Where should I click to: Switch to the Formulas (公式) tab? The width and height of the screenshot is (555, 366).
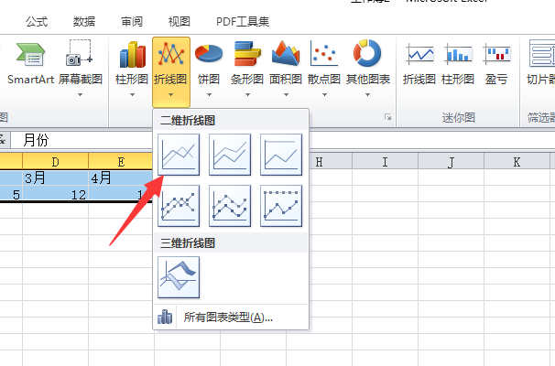coord(37,22)
